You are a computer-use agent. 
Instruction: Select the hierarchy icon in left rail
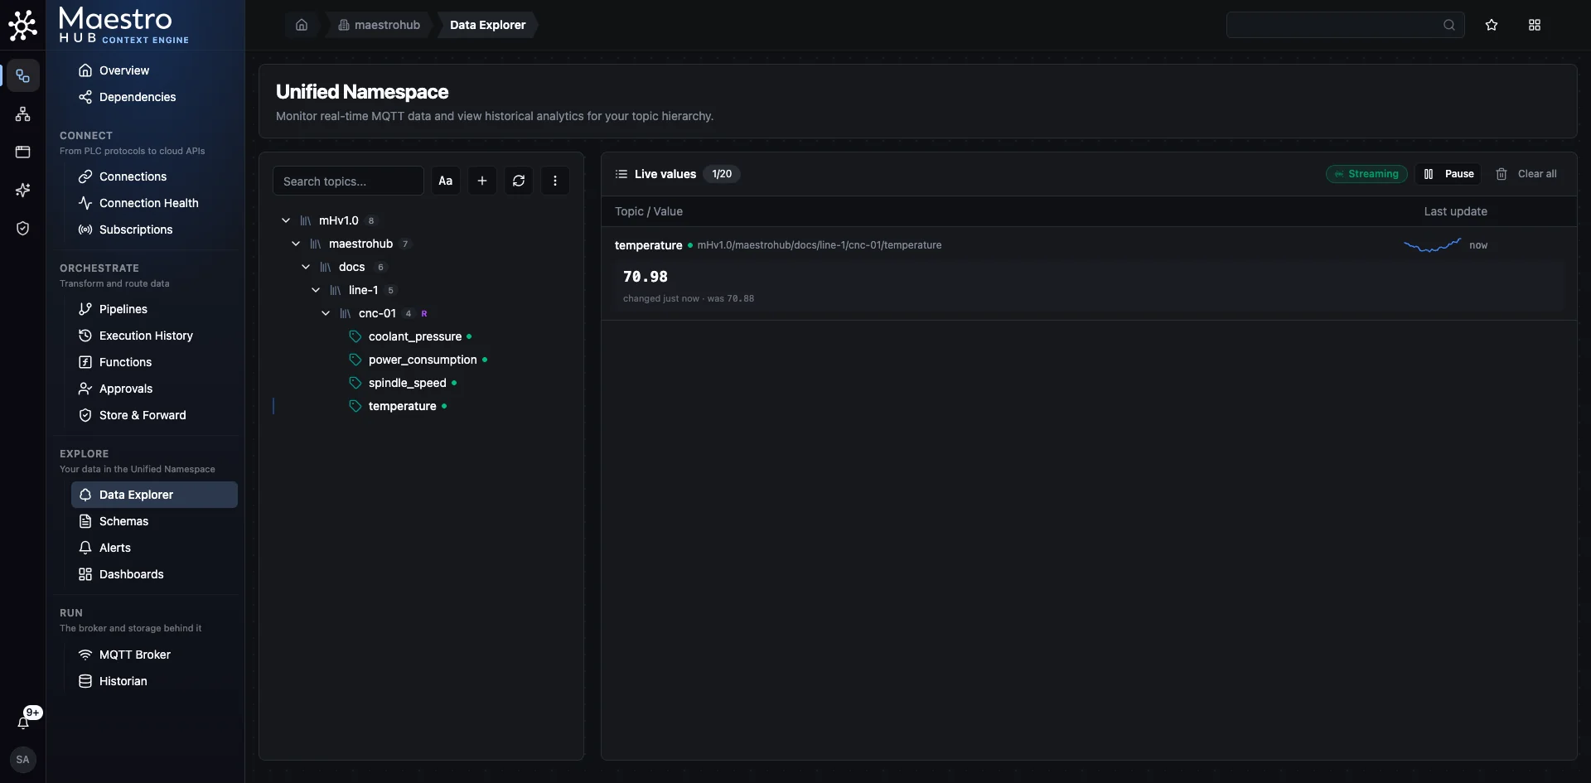coord(22,114)
